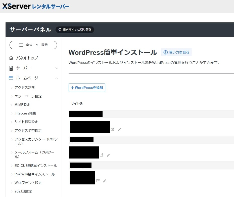234x197 pixels.
Task: Click pencil edit icon for second site
Action: (x=108, y=155)
